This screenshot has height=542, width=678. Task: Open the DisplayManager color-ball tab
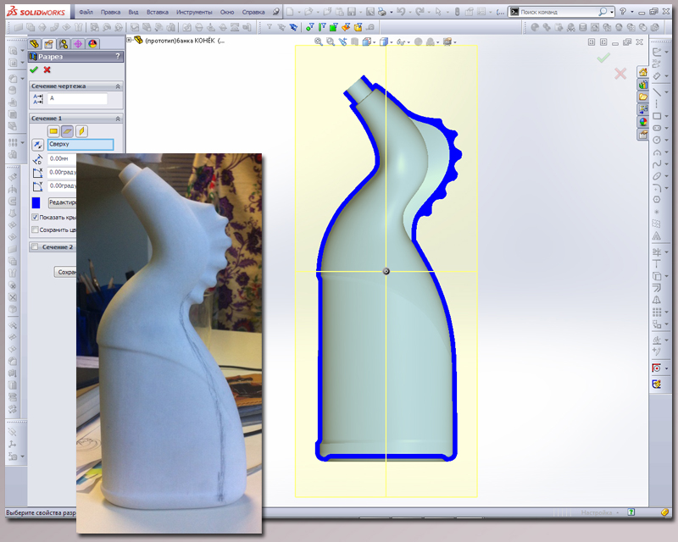point(92,44)
